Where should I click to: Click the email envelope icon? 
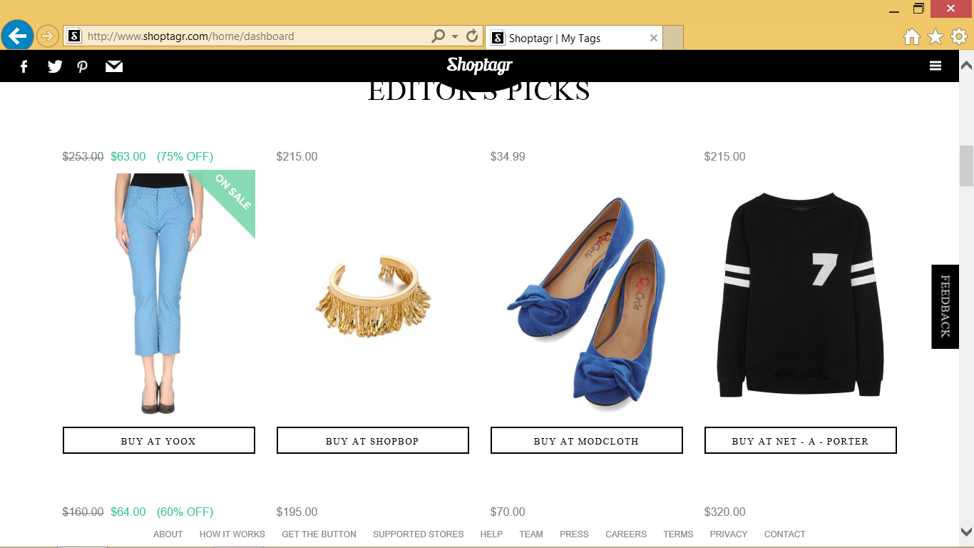(x=114, y=66)
